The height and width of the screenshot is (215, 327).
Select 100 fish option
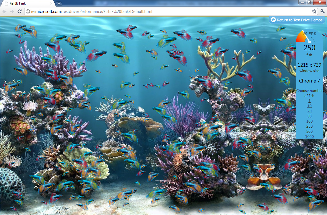pyautogui.click(x=310, y=121)
